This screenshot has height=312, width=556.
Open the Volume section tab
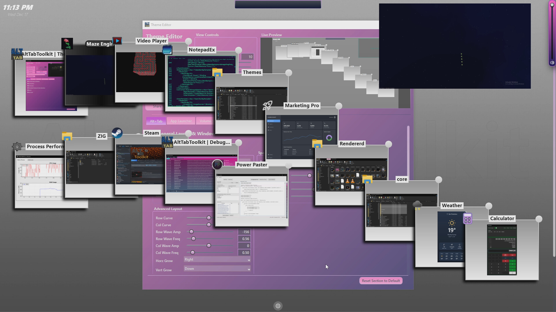coord(206,121)
